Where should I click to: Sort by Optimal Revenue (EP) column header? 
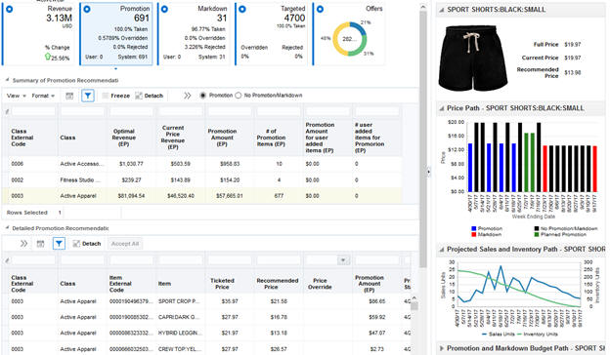tap(123, 138)
